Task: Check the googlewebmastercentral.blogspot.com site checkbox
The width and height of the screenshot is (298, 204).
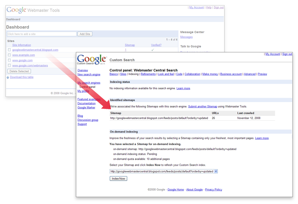Action: tap(9, 50)
